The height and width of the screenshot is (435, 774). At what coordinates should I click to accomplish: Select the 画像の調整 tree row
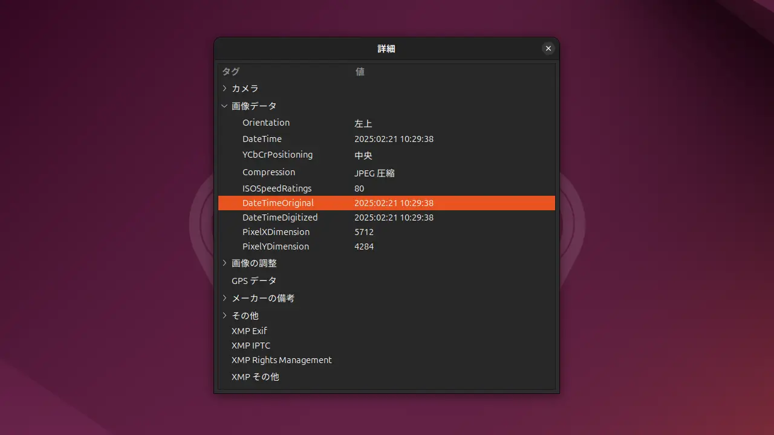click(386, 263)
